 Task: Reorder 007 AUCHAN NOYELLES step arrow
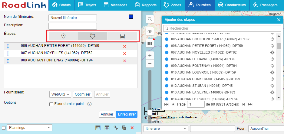8,54
